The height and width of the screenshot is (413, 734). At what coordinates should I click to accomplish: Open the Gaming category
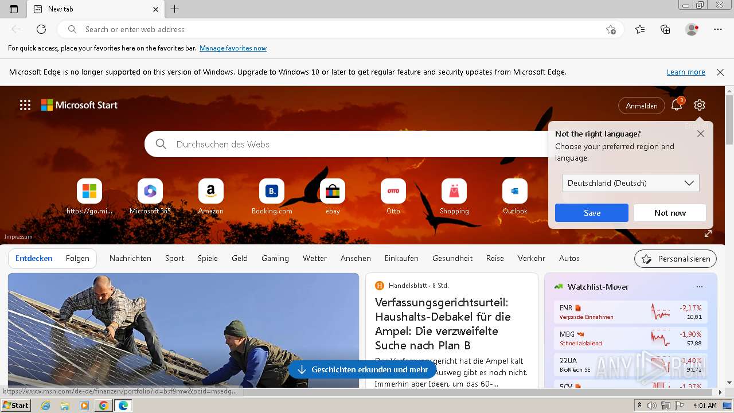pos(275,258)
